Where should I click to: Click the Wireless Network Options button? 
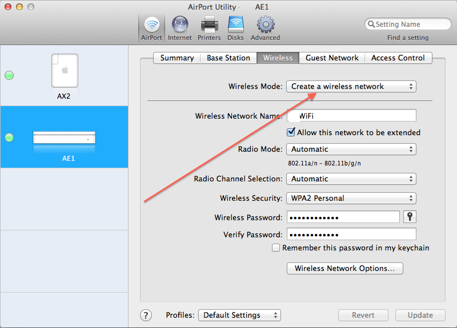(345, 268)
